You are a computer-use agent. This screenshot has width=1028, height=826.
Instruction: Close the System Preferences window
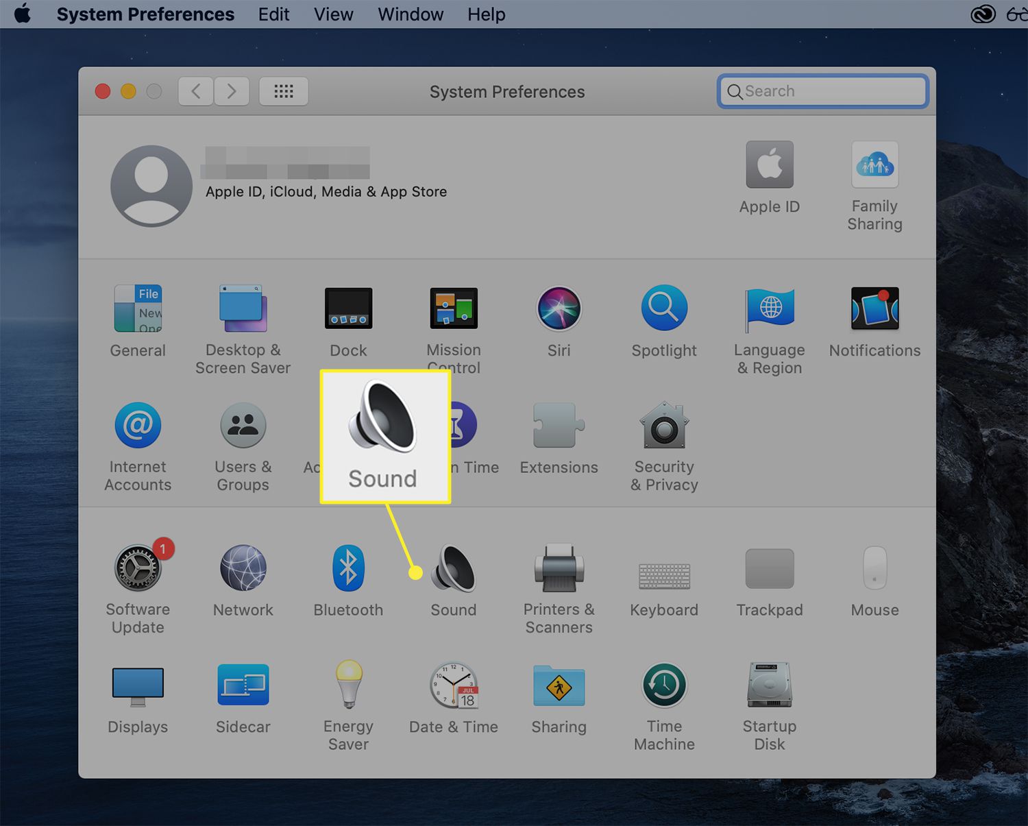coord(103,91)
